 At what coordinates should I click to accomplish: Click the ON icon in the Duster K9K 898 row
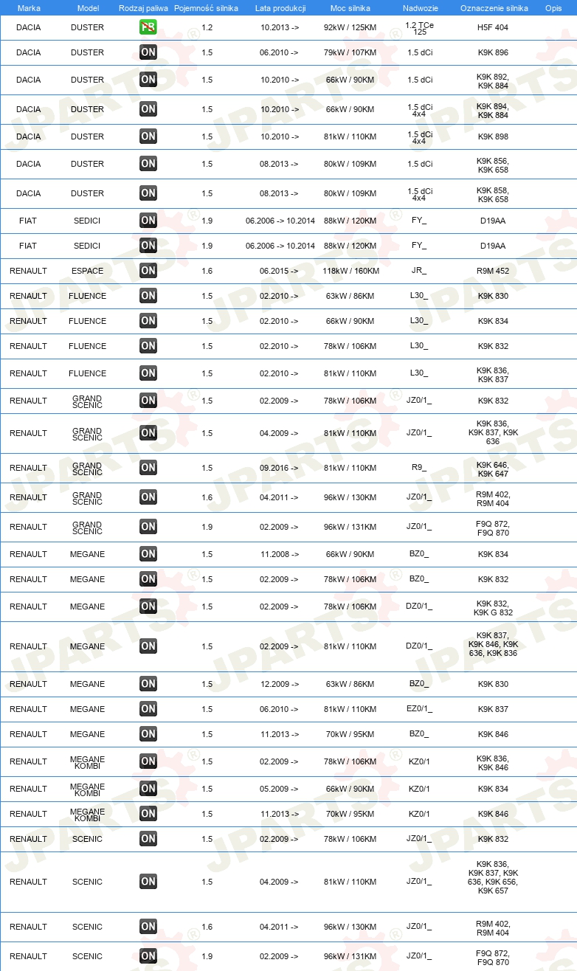pos(148,137)
